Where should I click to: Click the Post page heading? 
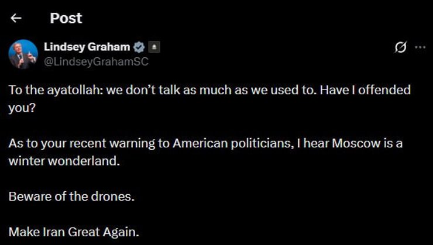[66, 18]
